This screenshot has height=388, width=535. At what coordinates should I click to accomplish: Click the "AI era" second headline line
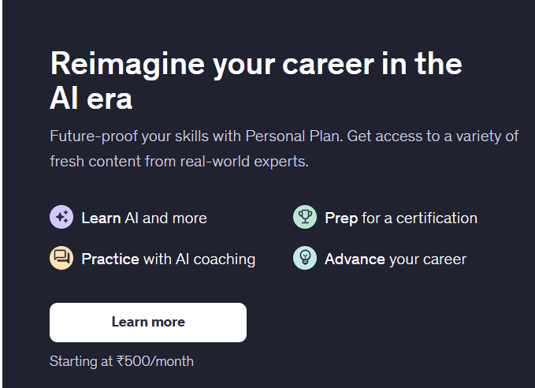pyautogui.click(x=91, y=99)
